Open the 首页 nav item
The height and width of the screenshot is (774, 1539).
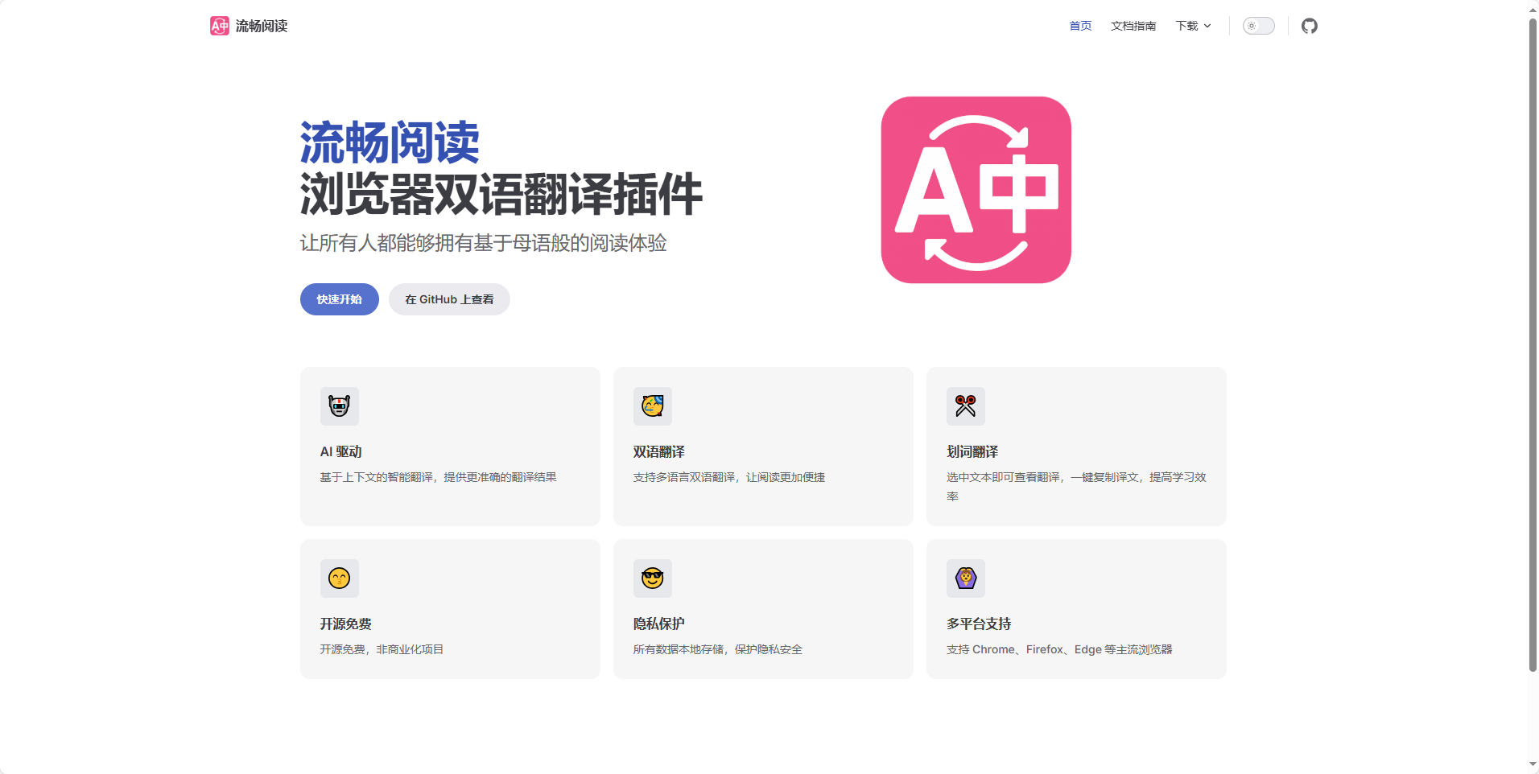tap(1080, 26)
